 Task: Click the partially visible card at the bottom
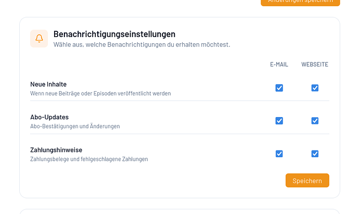pos(179,211)
